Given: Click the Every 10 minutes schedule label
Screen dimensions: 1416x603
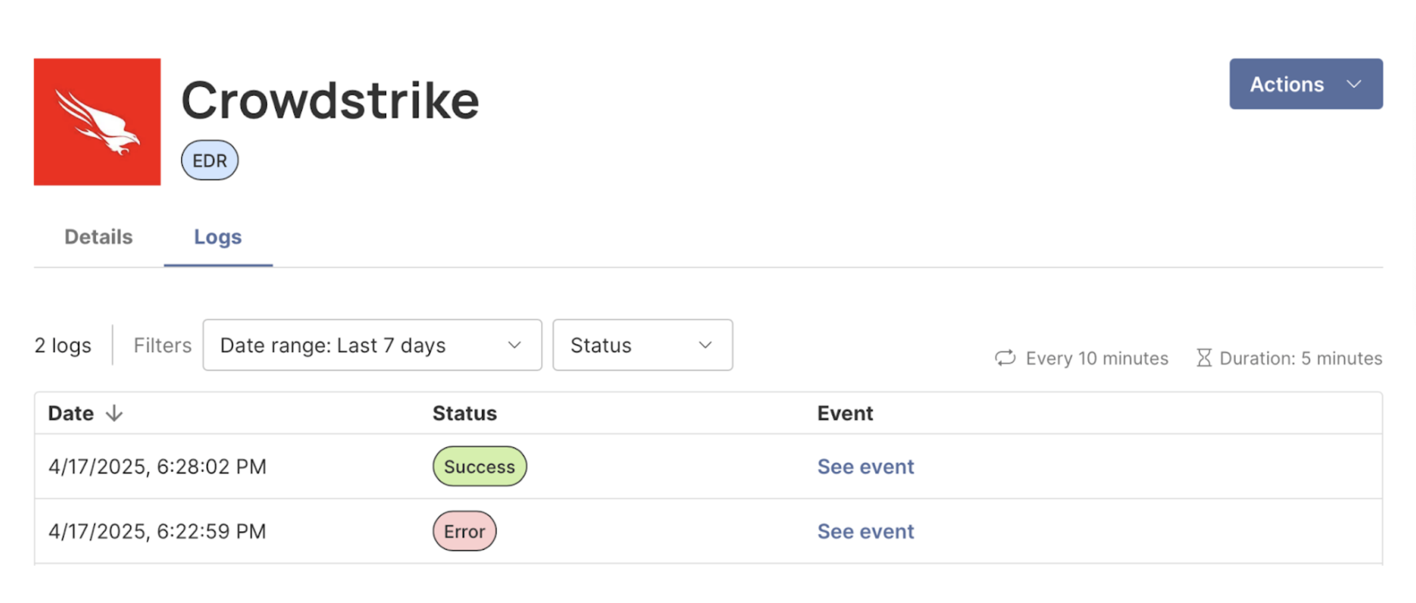Looking at the screenshot, I should point(1097,358).
